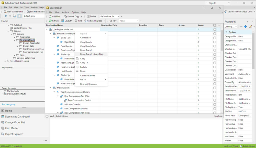Click the Find magnifier icon

(76, 21)
